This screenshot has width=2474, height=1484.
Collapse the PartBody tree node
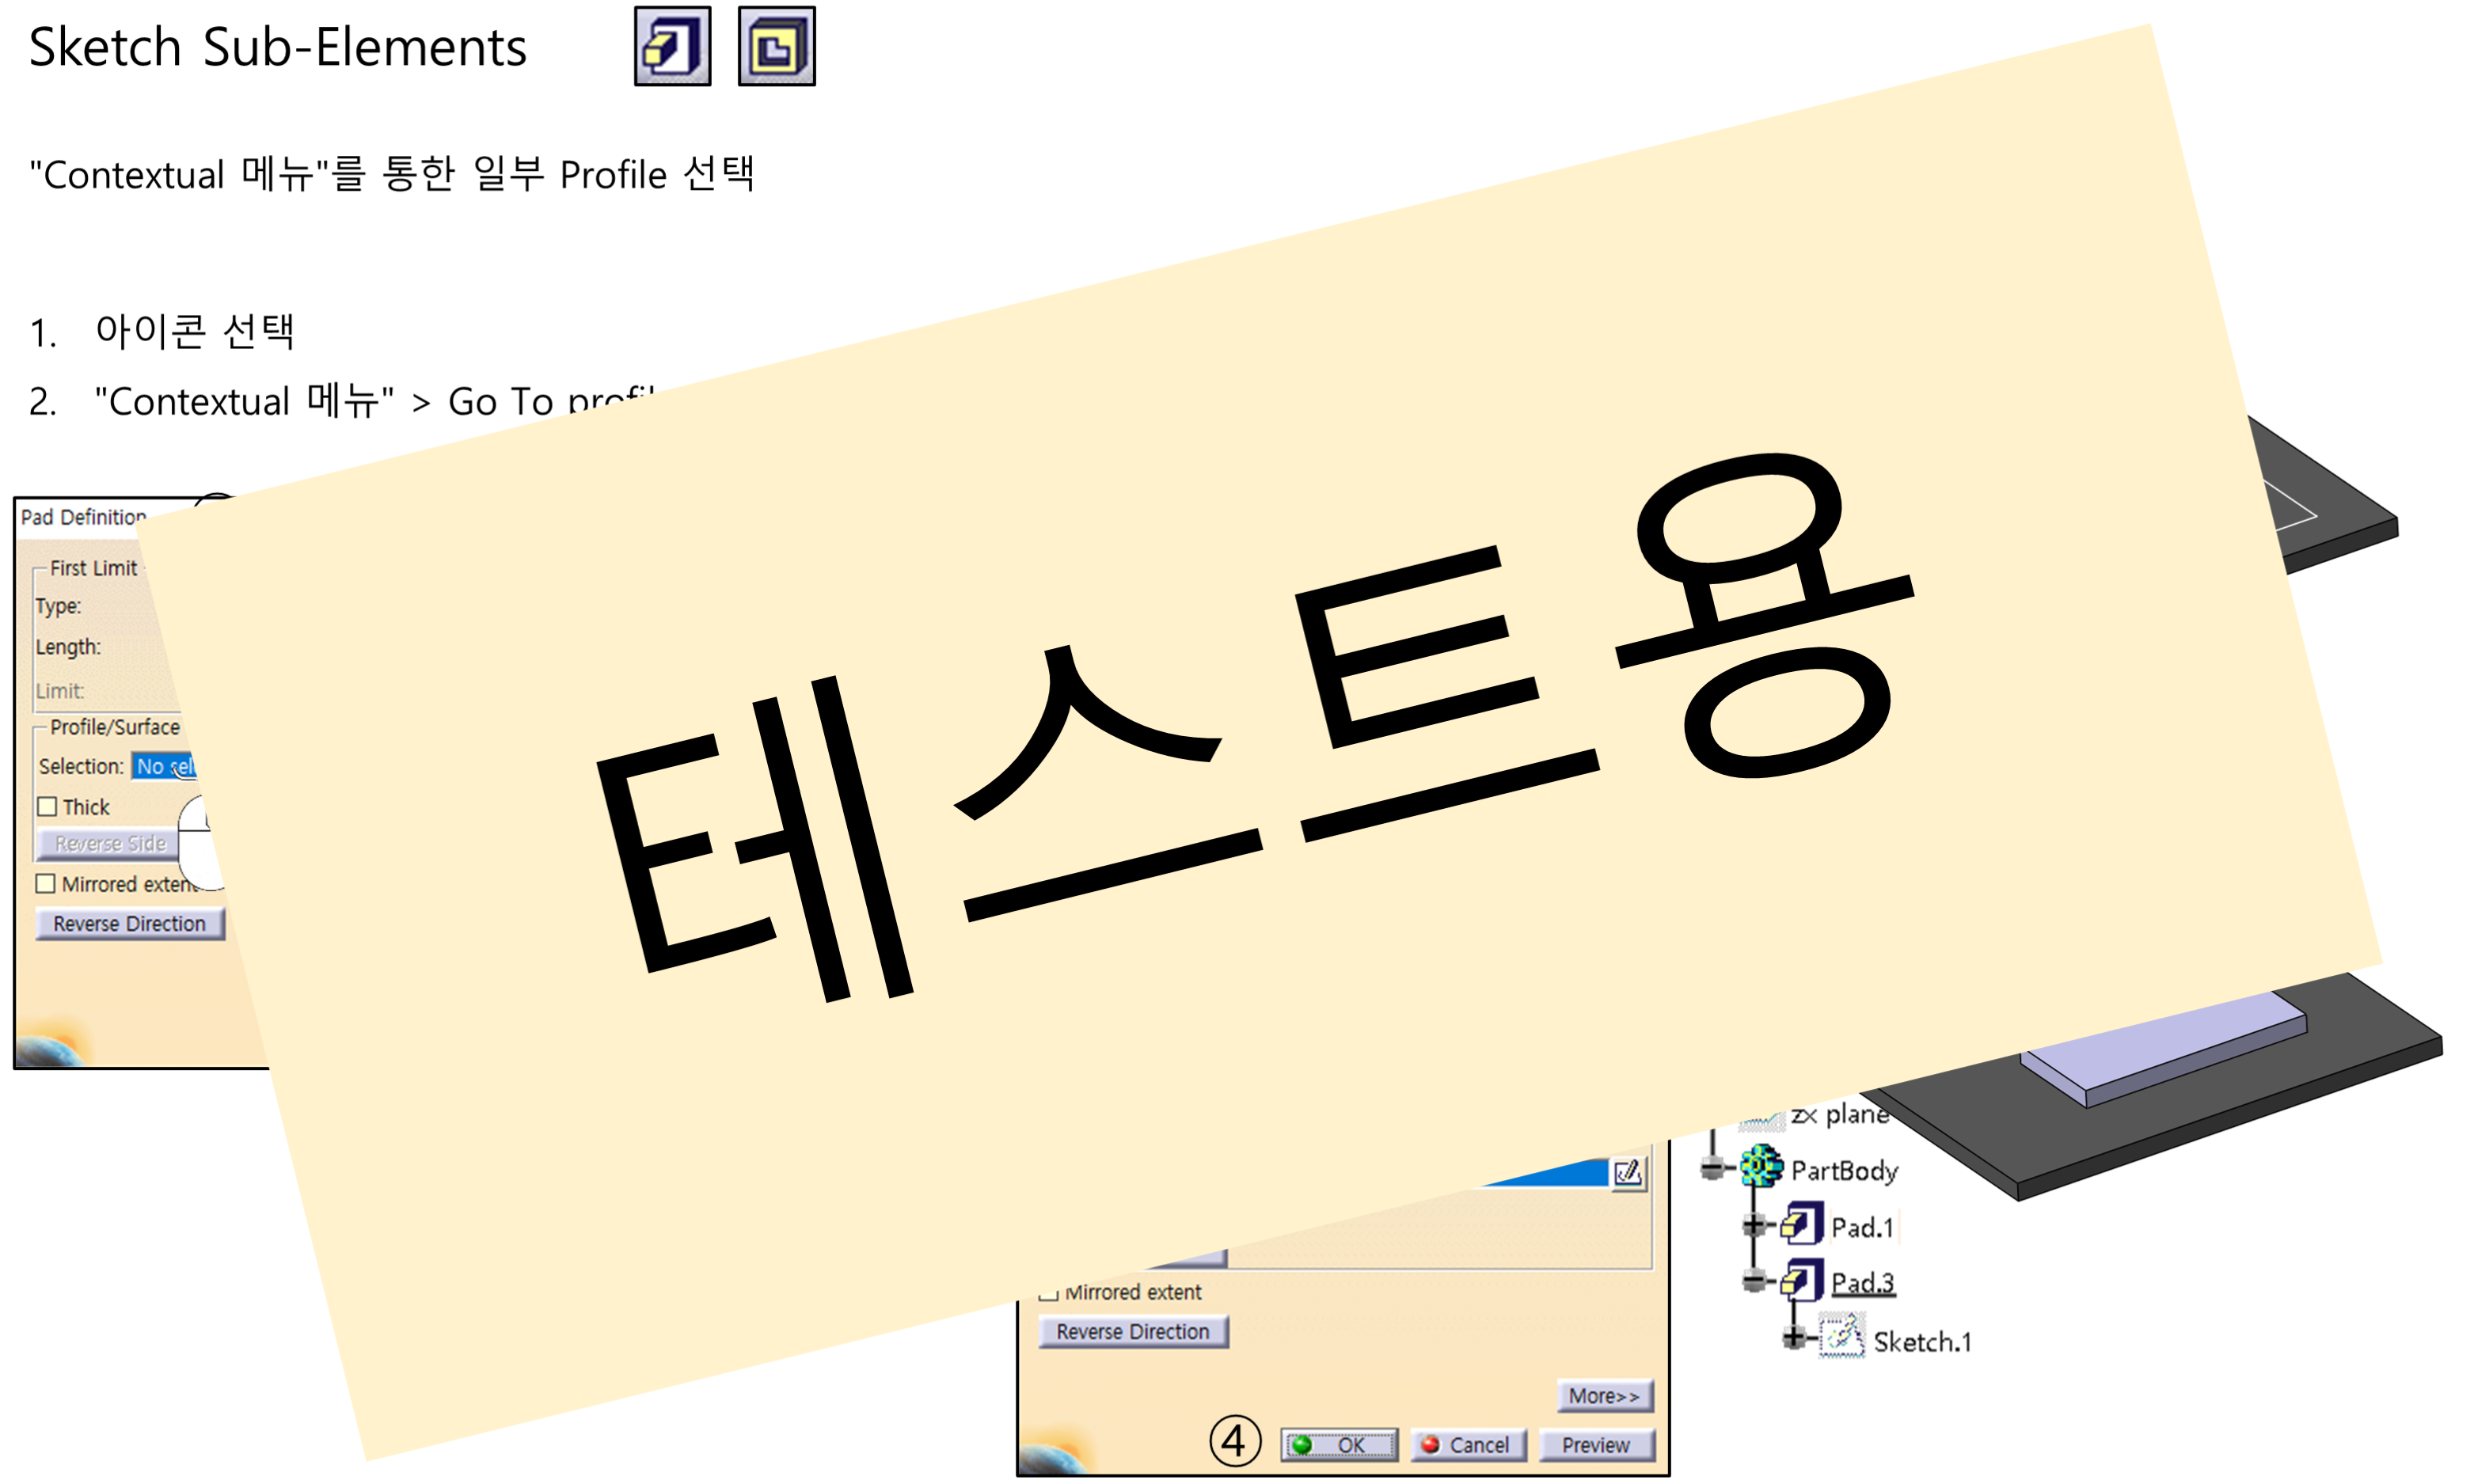(1713, 1167)
